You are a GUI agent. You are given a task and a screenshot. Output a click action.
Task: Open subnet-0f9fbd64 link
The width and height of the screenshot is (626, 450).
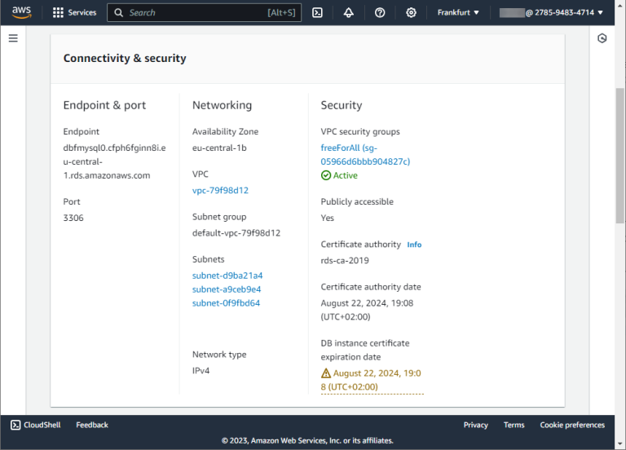tap(226, 303)
